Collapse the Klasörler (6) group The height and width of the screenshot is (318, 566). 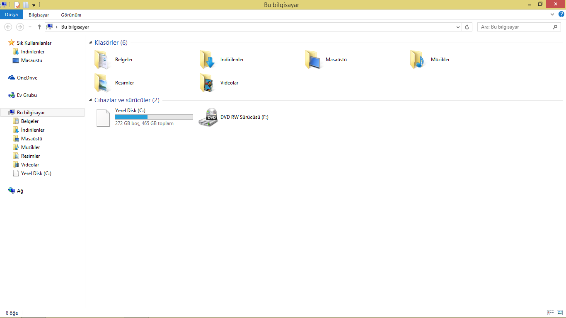click(91, 43)
